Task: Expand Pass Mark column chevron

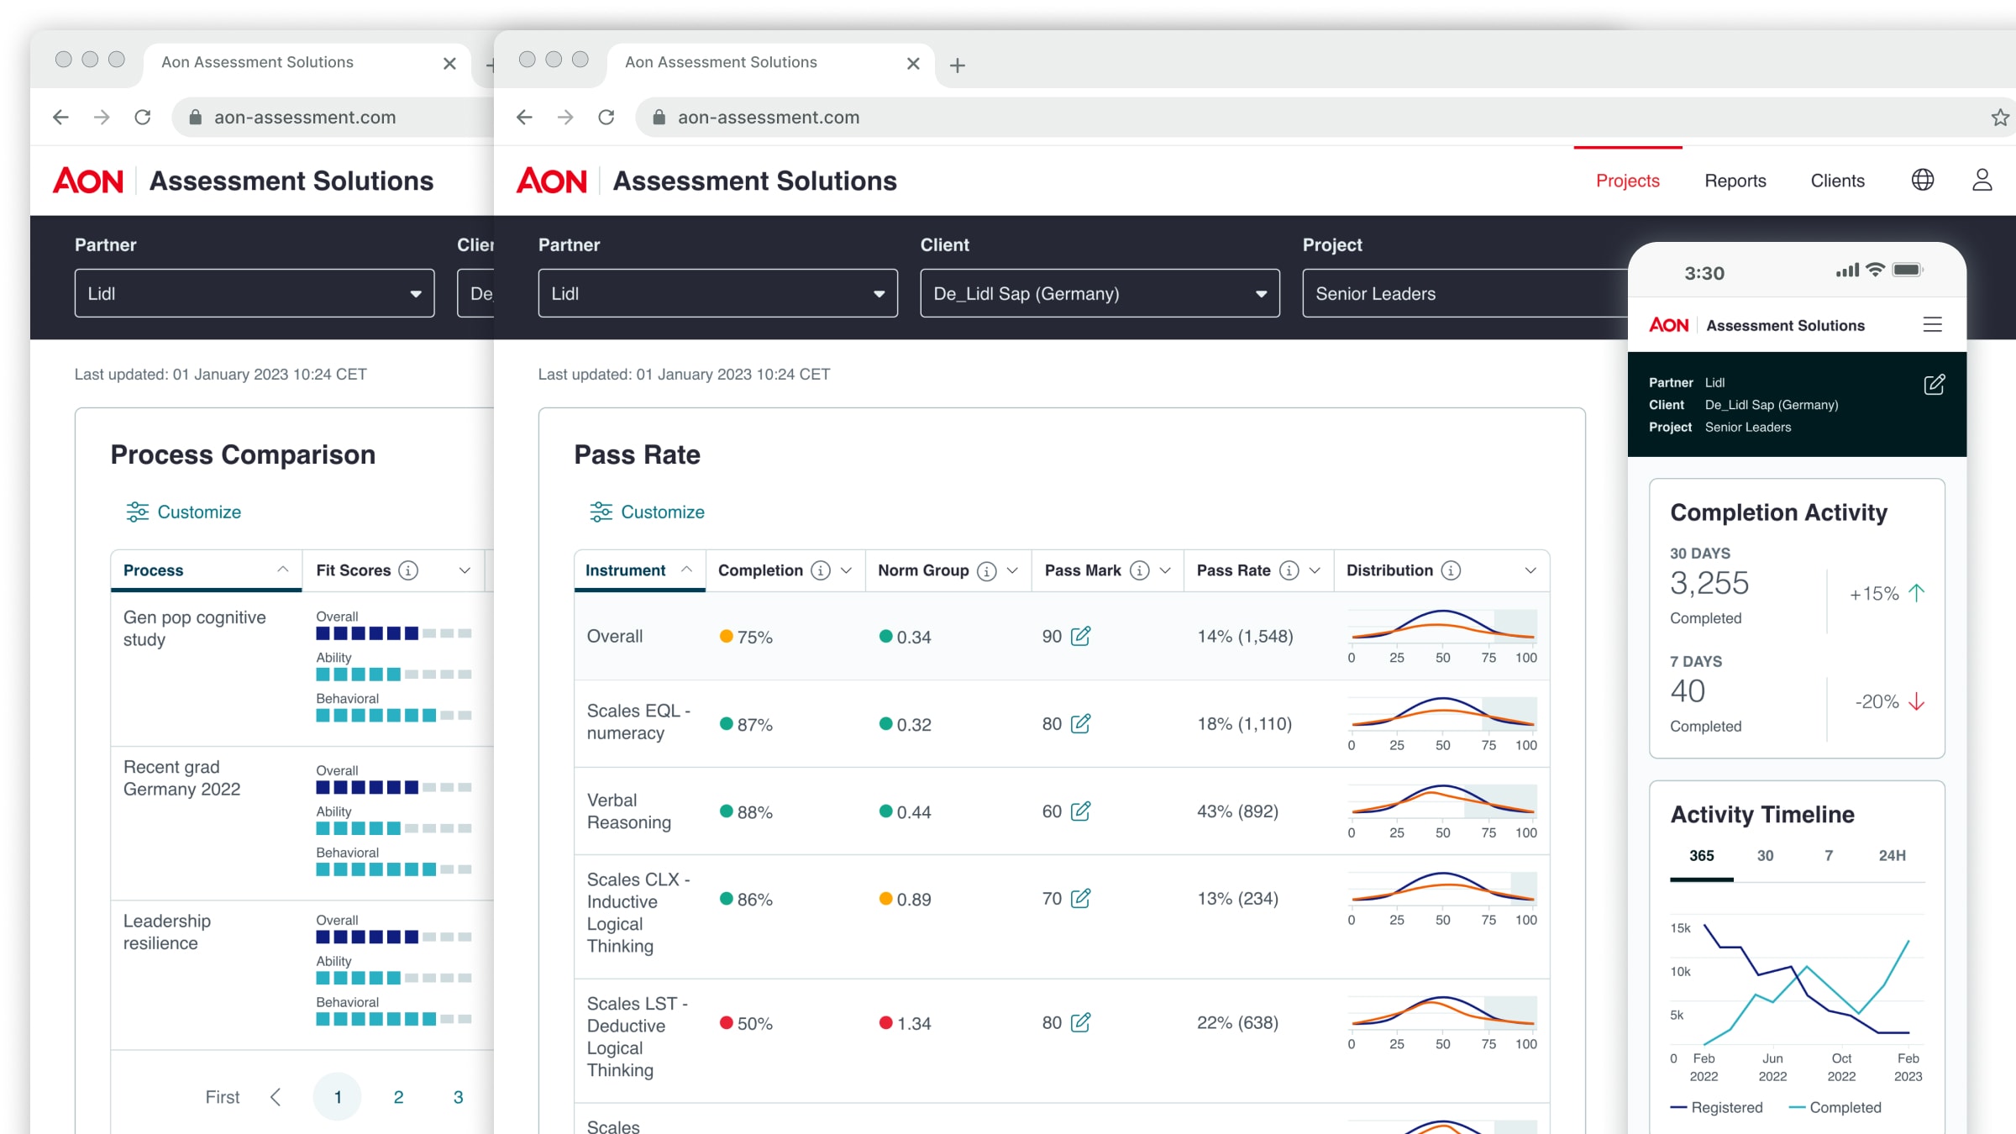Action: (x=1165, y=570)
